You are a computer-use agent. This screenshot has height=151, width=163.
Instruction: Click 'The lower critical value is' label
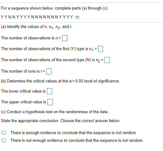(x=23, y=91)
